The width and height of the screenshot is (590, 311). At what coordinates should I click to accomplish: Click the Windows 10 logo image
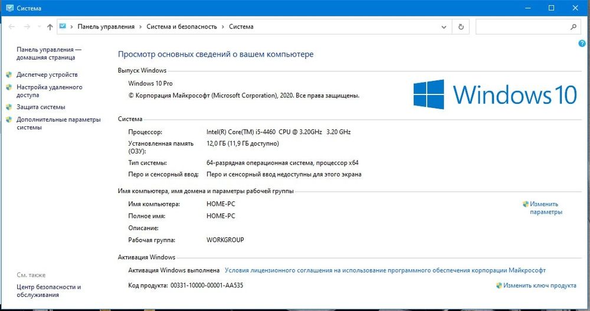[495, 94]
